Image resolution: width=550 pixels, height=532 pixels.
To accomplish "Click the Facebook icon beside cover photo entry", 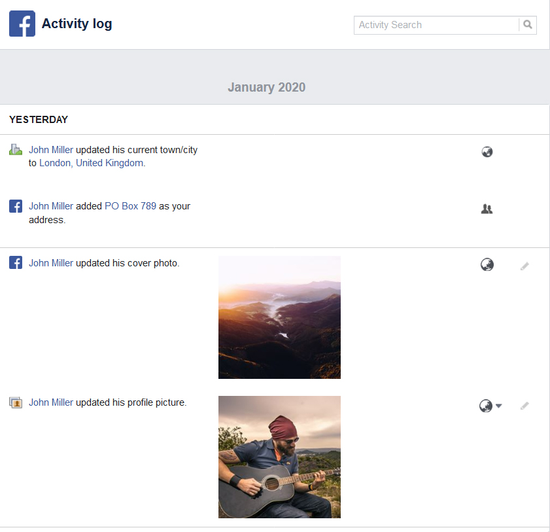I will point(16,263).
